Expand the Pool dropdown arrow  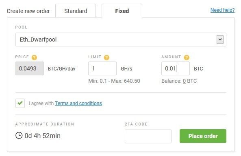coord(220,40)
